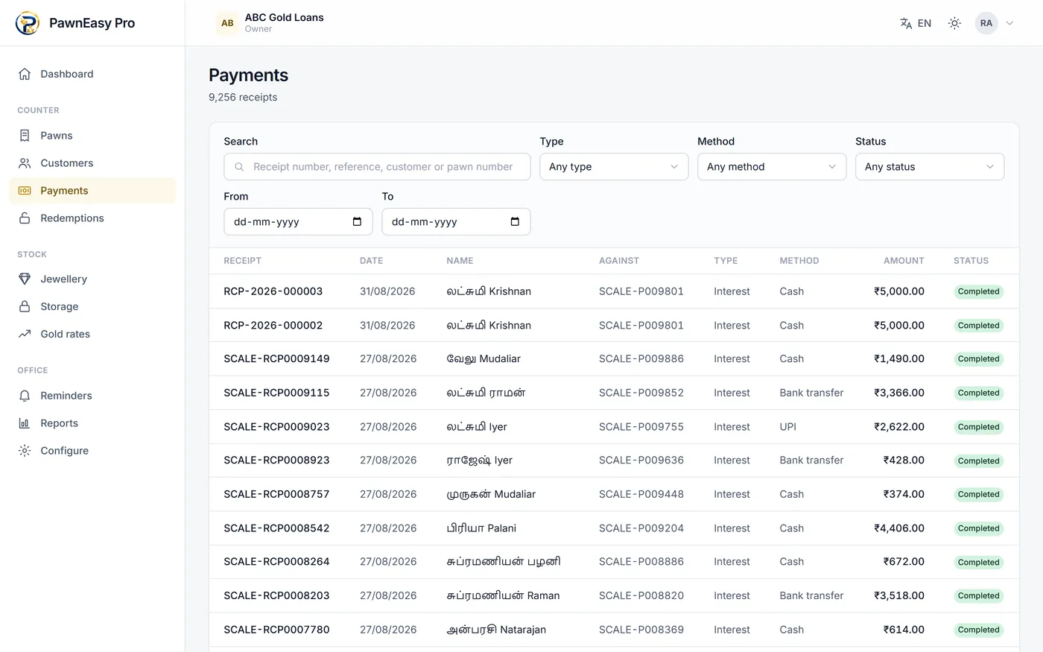Click the STATUS column header
Image resolution: width=1043 pixels, height=652 pixels.
pos(971,261)
